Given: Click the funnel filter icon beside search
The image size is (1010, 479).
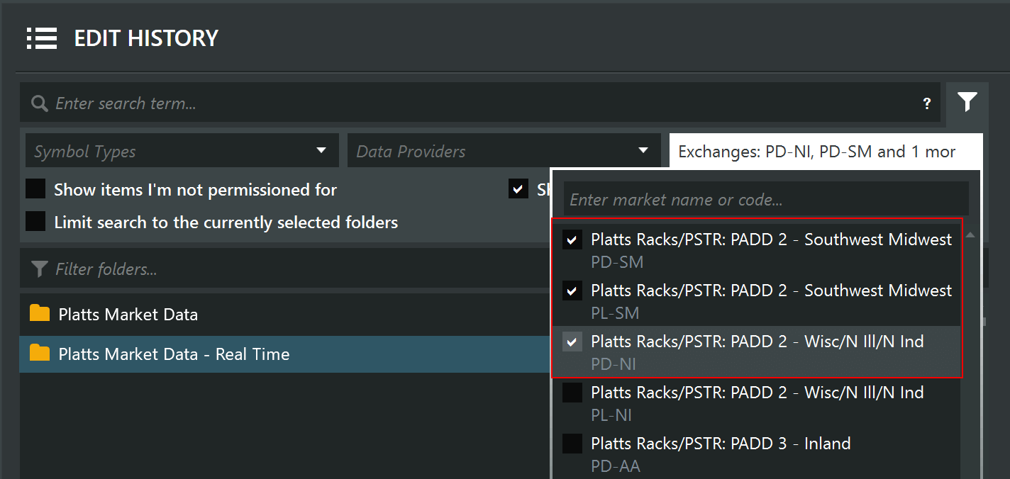Looking at the screenshot, I should click(967, 102).
